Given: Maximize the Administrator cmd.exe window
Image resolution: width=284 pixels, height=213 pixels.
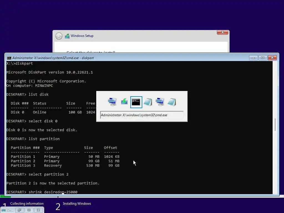Looking at the screenshot, I should 263,58.
